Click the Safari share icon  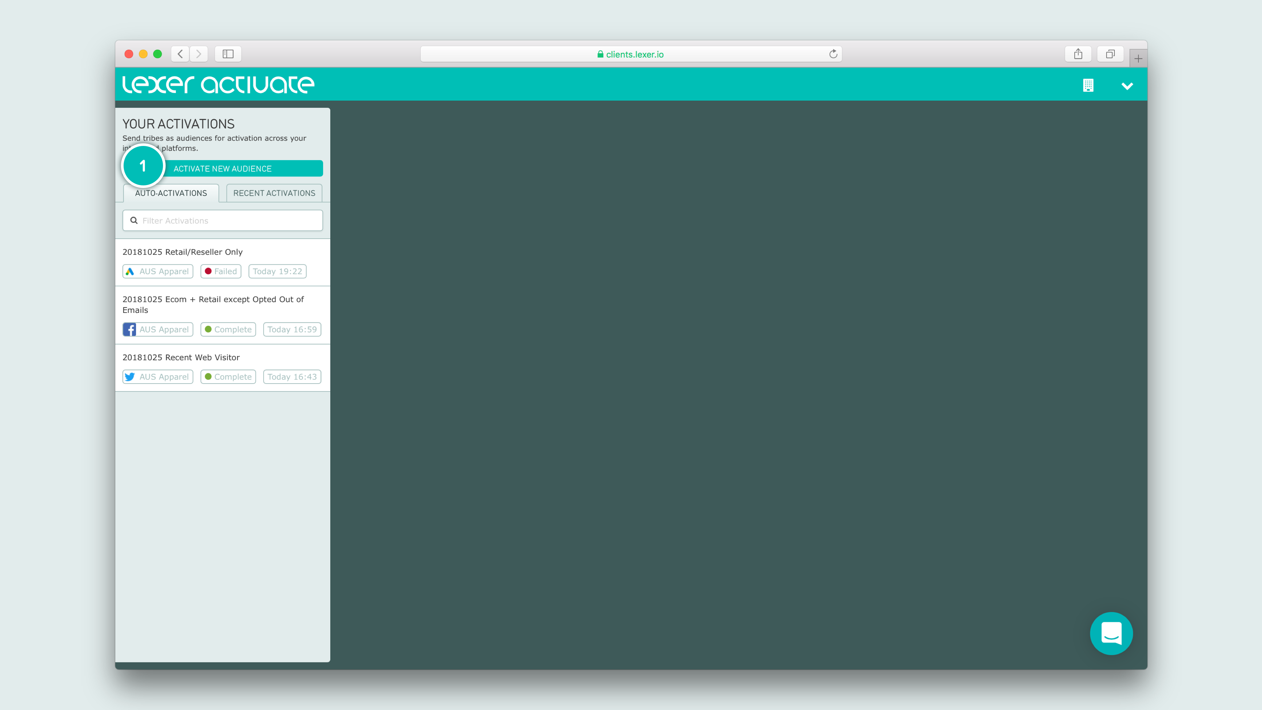tap(1078, 54)
